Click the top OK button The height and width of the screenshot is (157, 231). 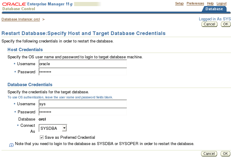point(226,24)
